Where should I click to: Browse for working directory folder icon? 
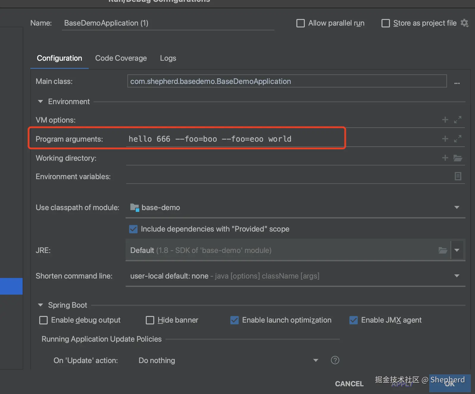click(458, 158)
